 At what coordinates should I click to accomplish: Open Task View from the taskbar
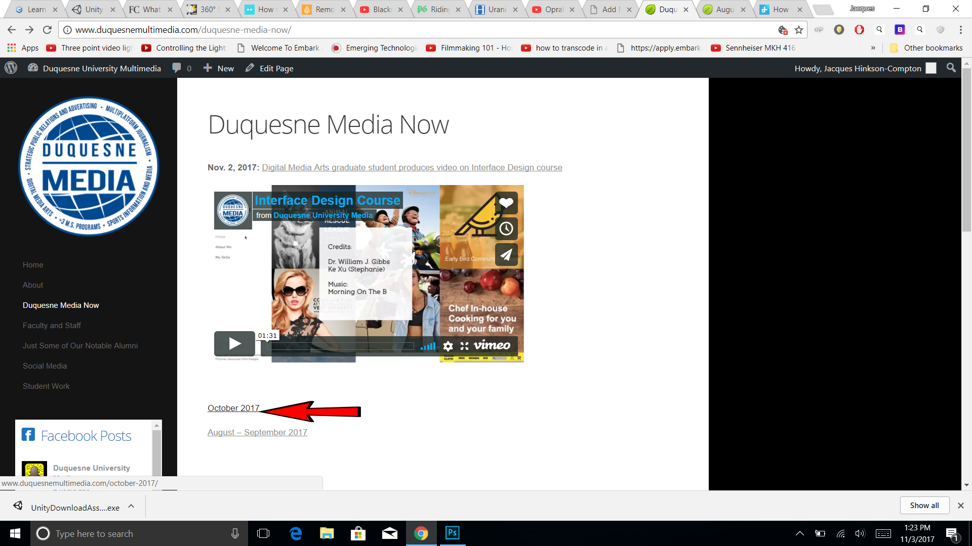tap(263, 533)
